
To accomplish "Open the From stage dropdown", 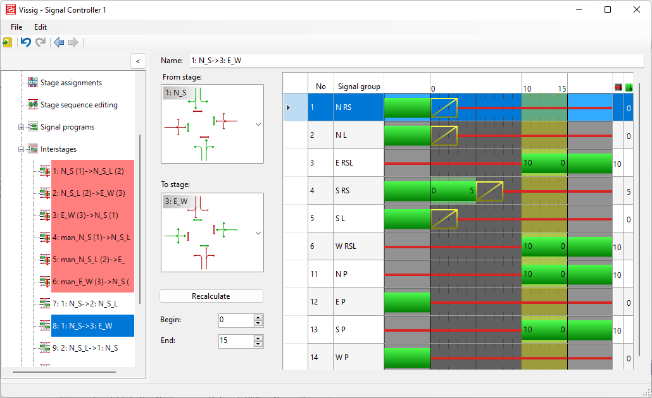I will (258, 124).
